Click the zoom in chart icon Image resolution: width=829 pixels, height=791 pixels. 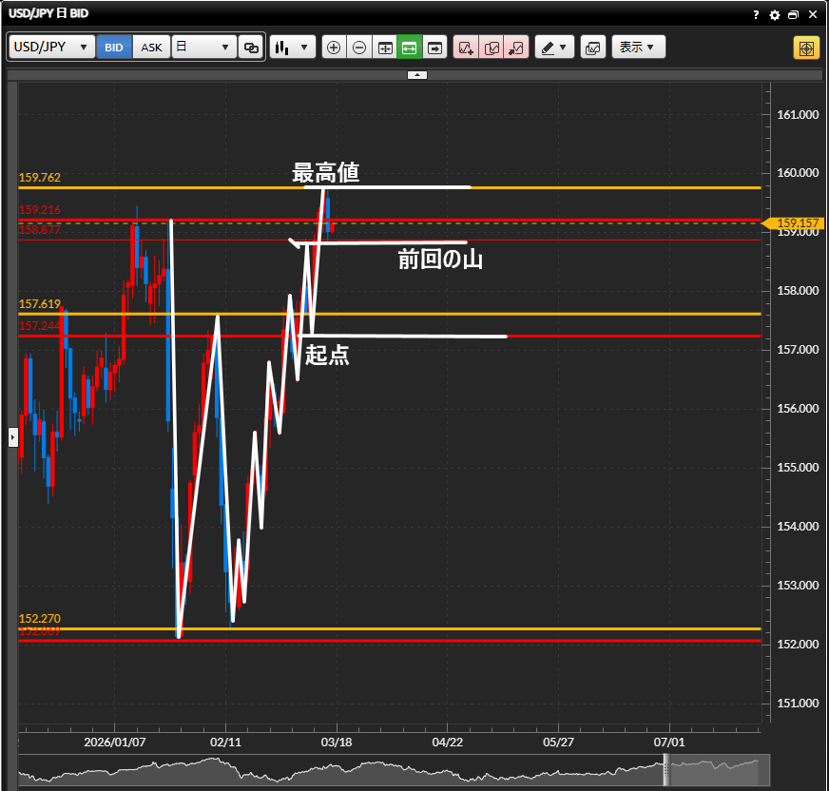(334, 47)
